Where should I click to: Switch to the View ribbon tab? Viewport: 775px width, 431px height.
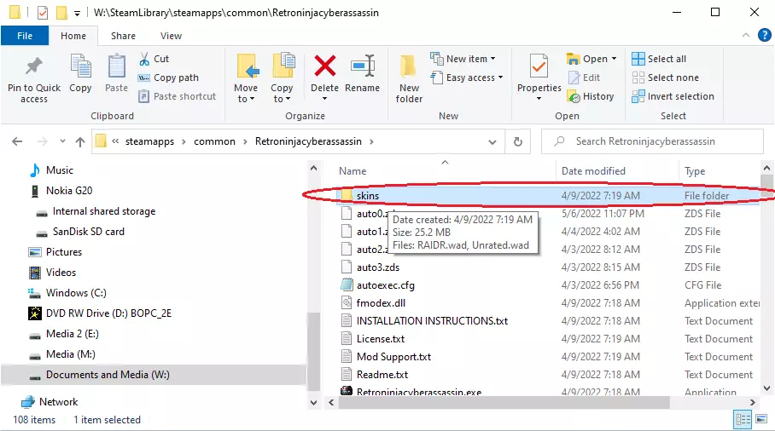[171, 36]
